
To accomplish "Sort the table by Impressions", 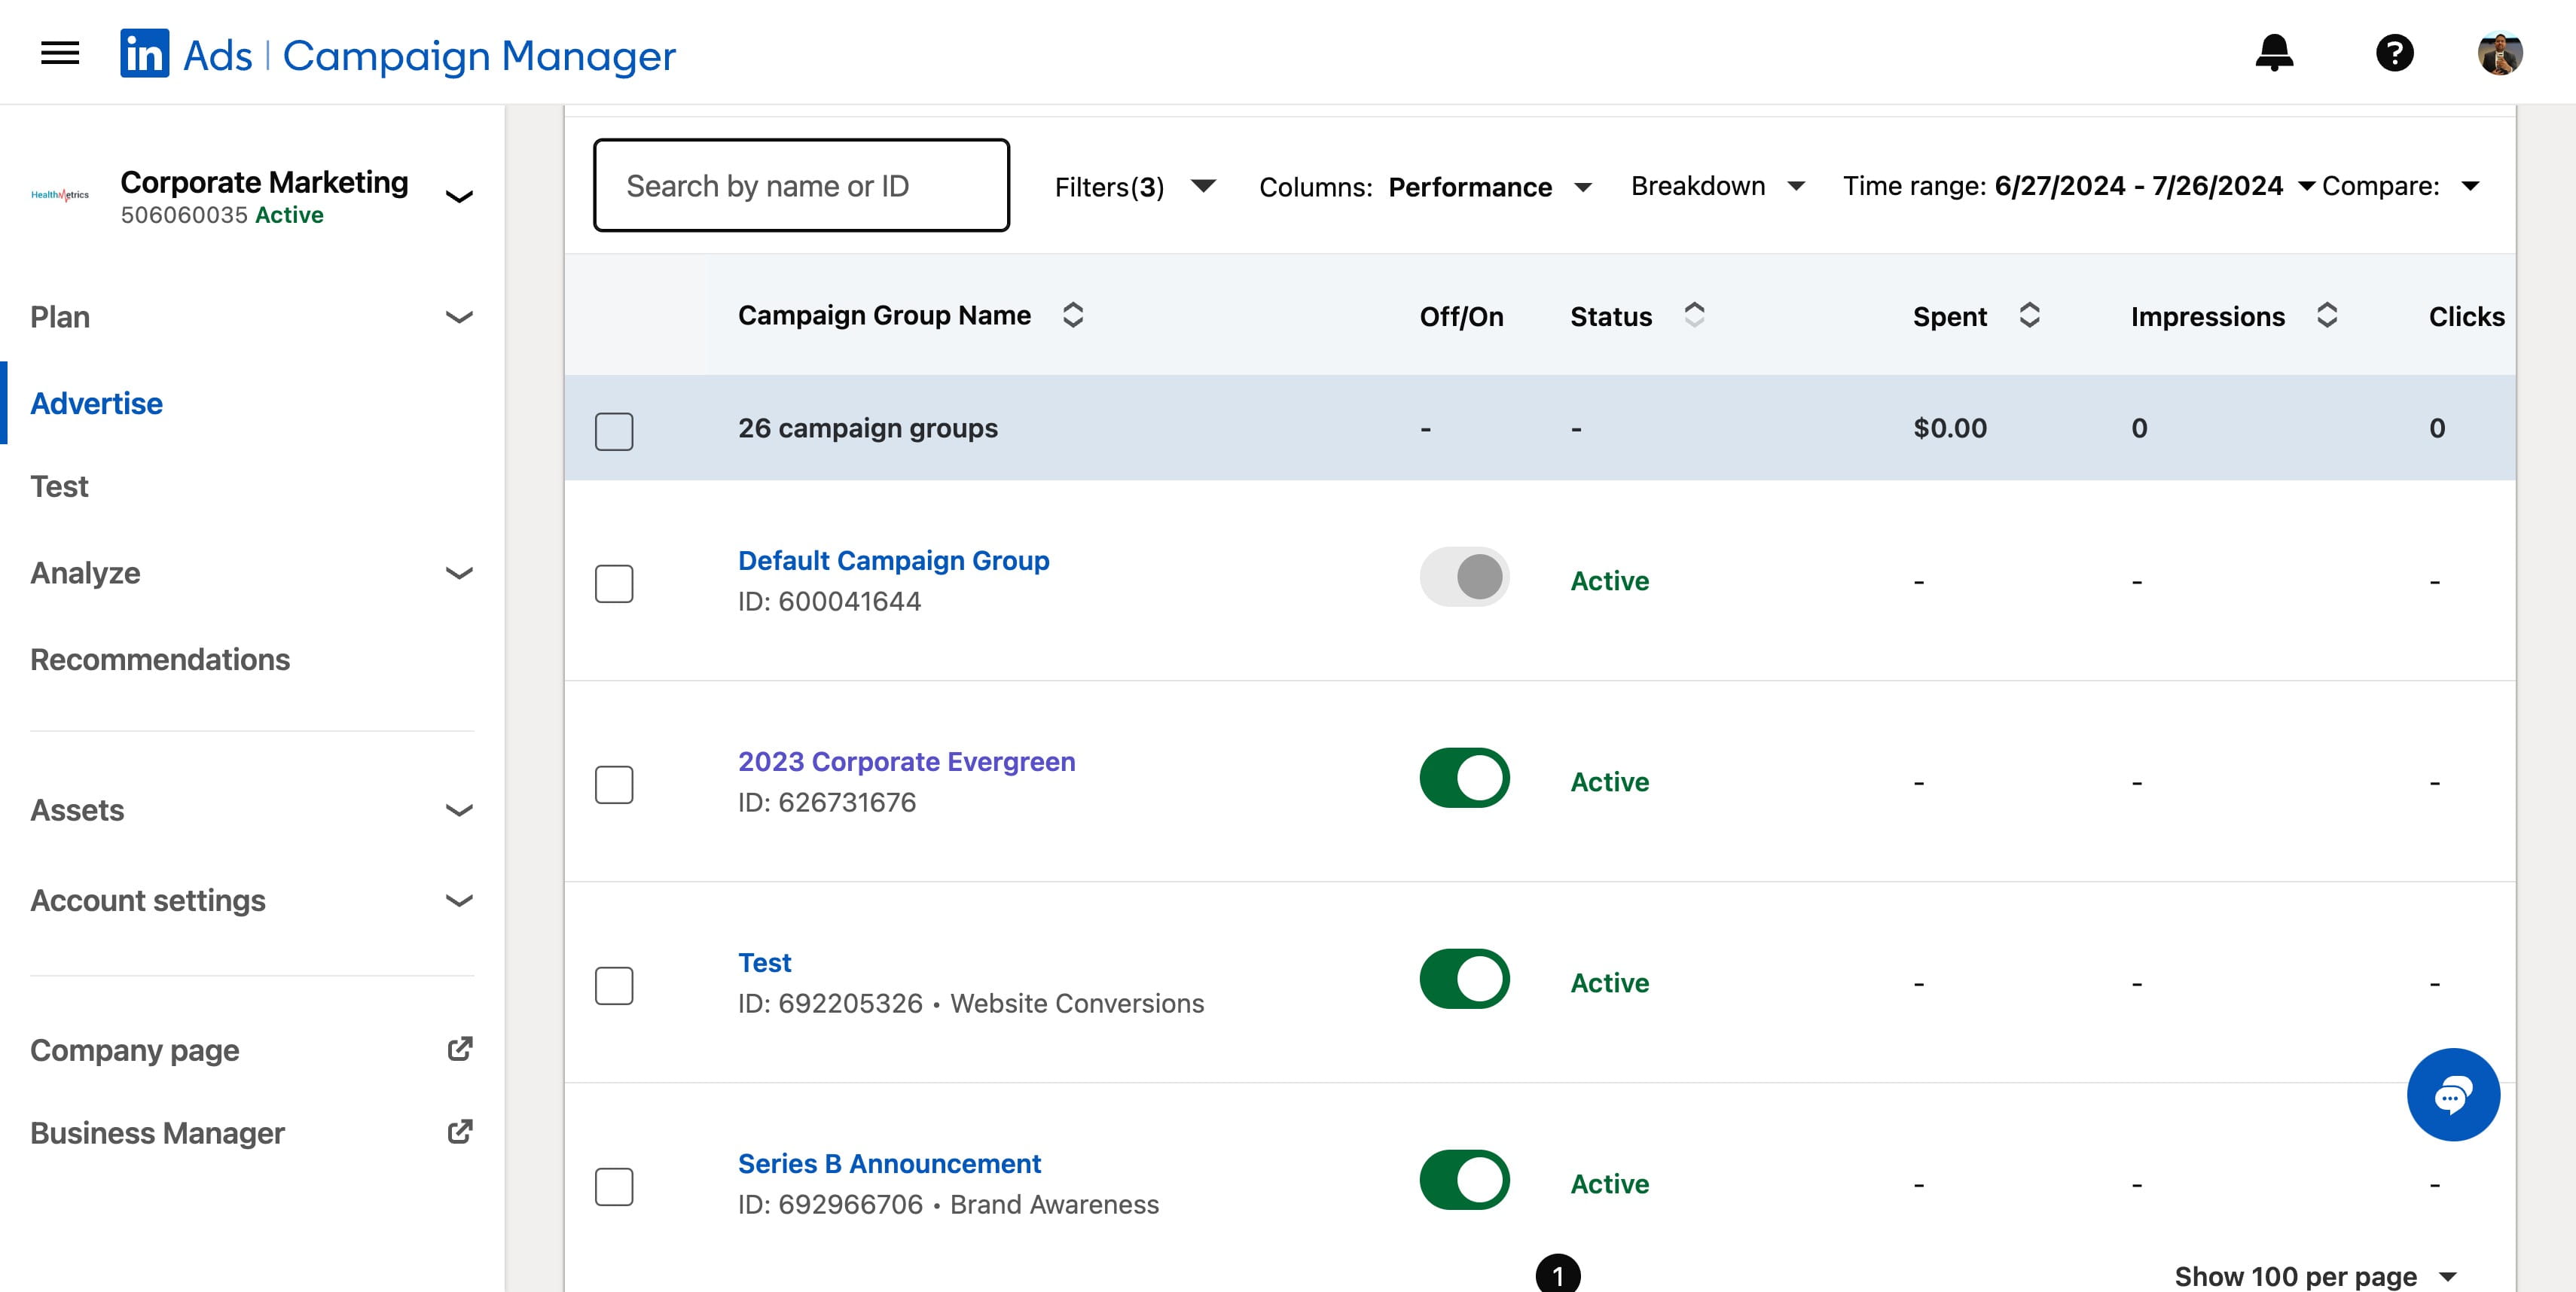I will coord(2326,315).
